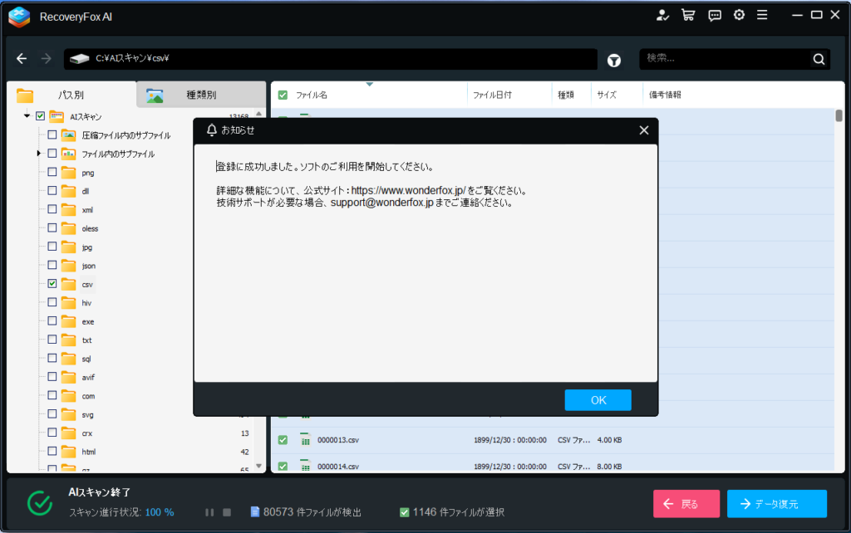Toggle the csv folder checkbox
Image resolution: width=851 pixels, height=533 pixels.
click(52, 284)
